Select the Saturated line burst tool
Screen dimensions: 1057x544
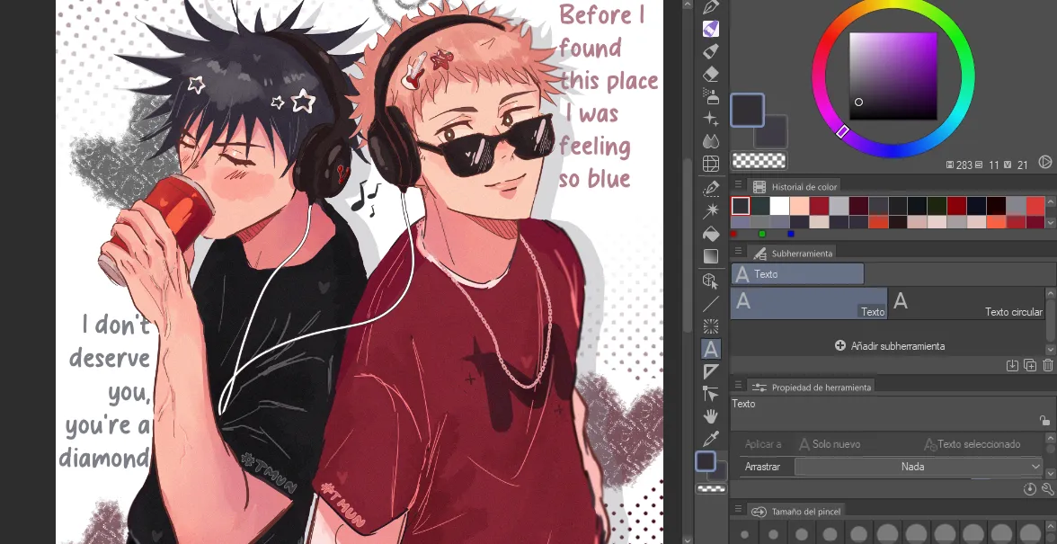pos(710,326)
